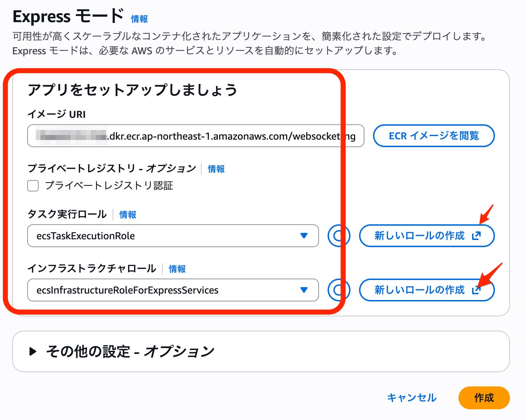Open the 情報 link for インフラストラクチャロール
The image size is (525, 420).
(176, 269)
